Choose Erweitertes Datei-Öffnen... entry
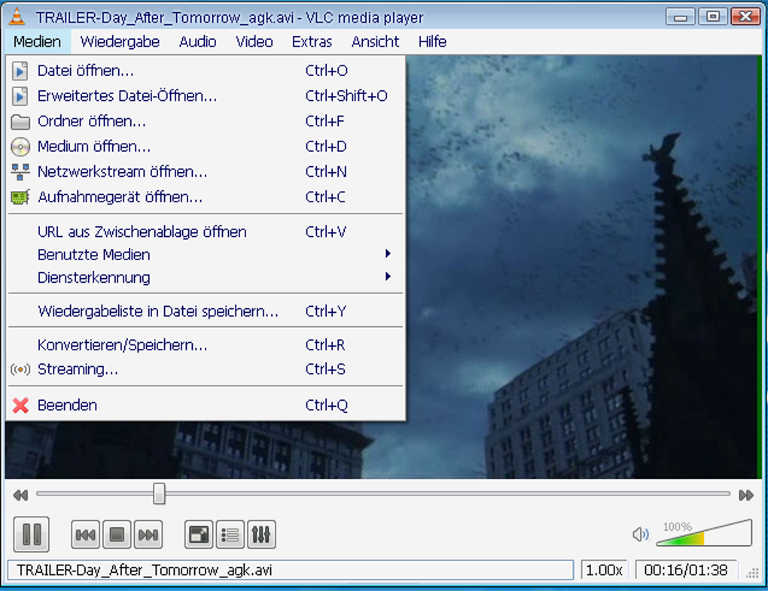 [206, 96]
